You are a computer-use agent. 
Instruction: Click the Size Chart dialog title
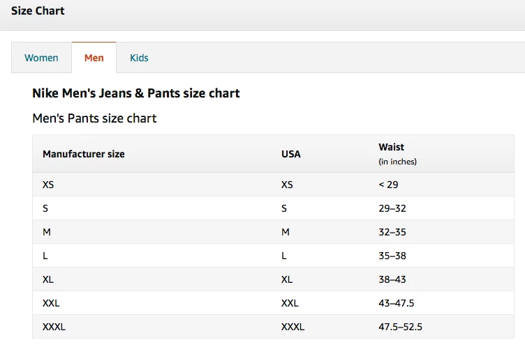(38, 11)
